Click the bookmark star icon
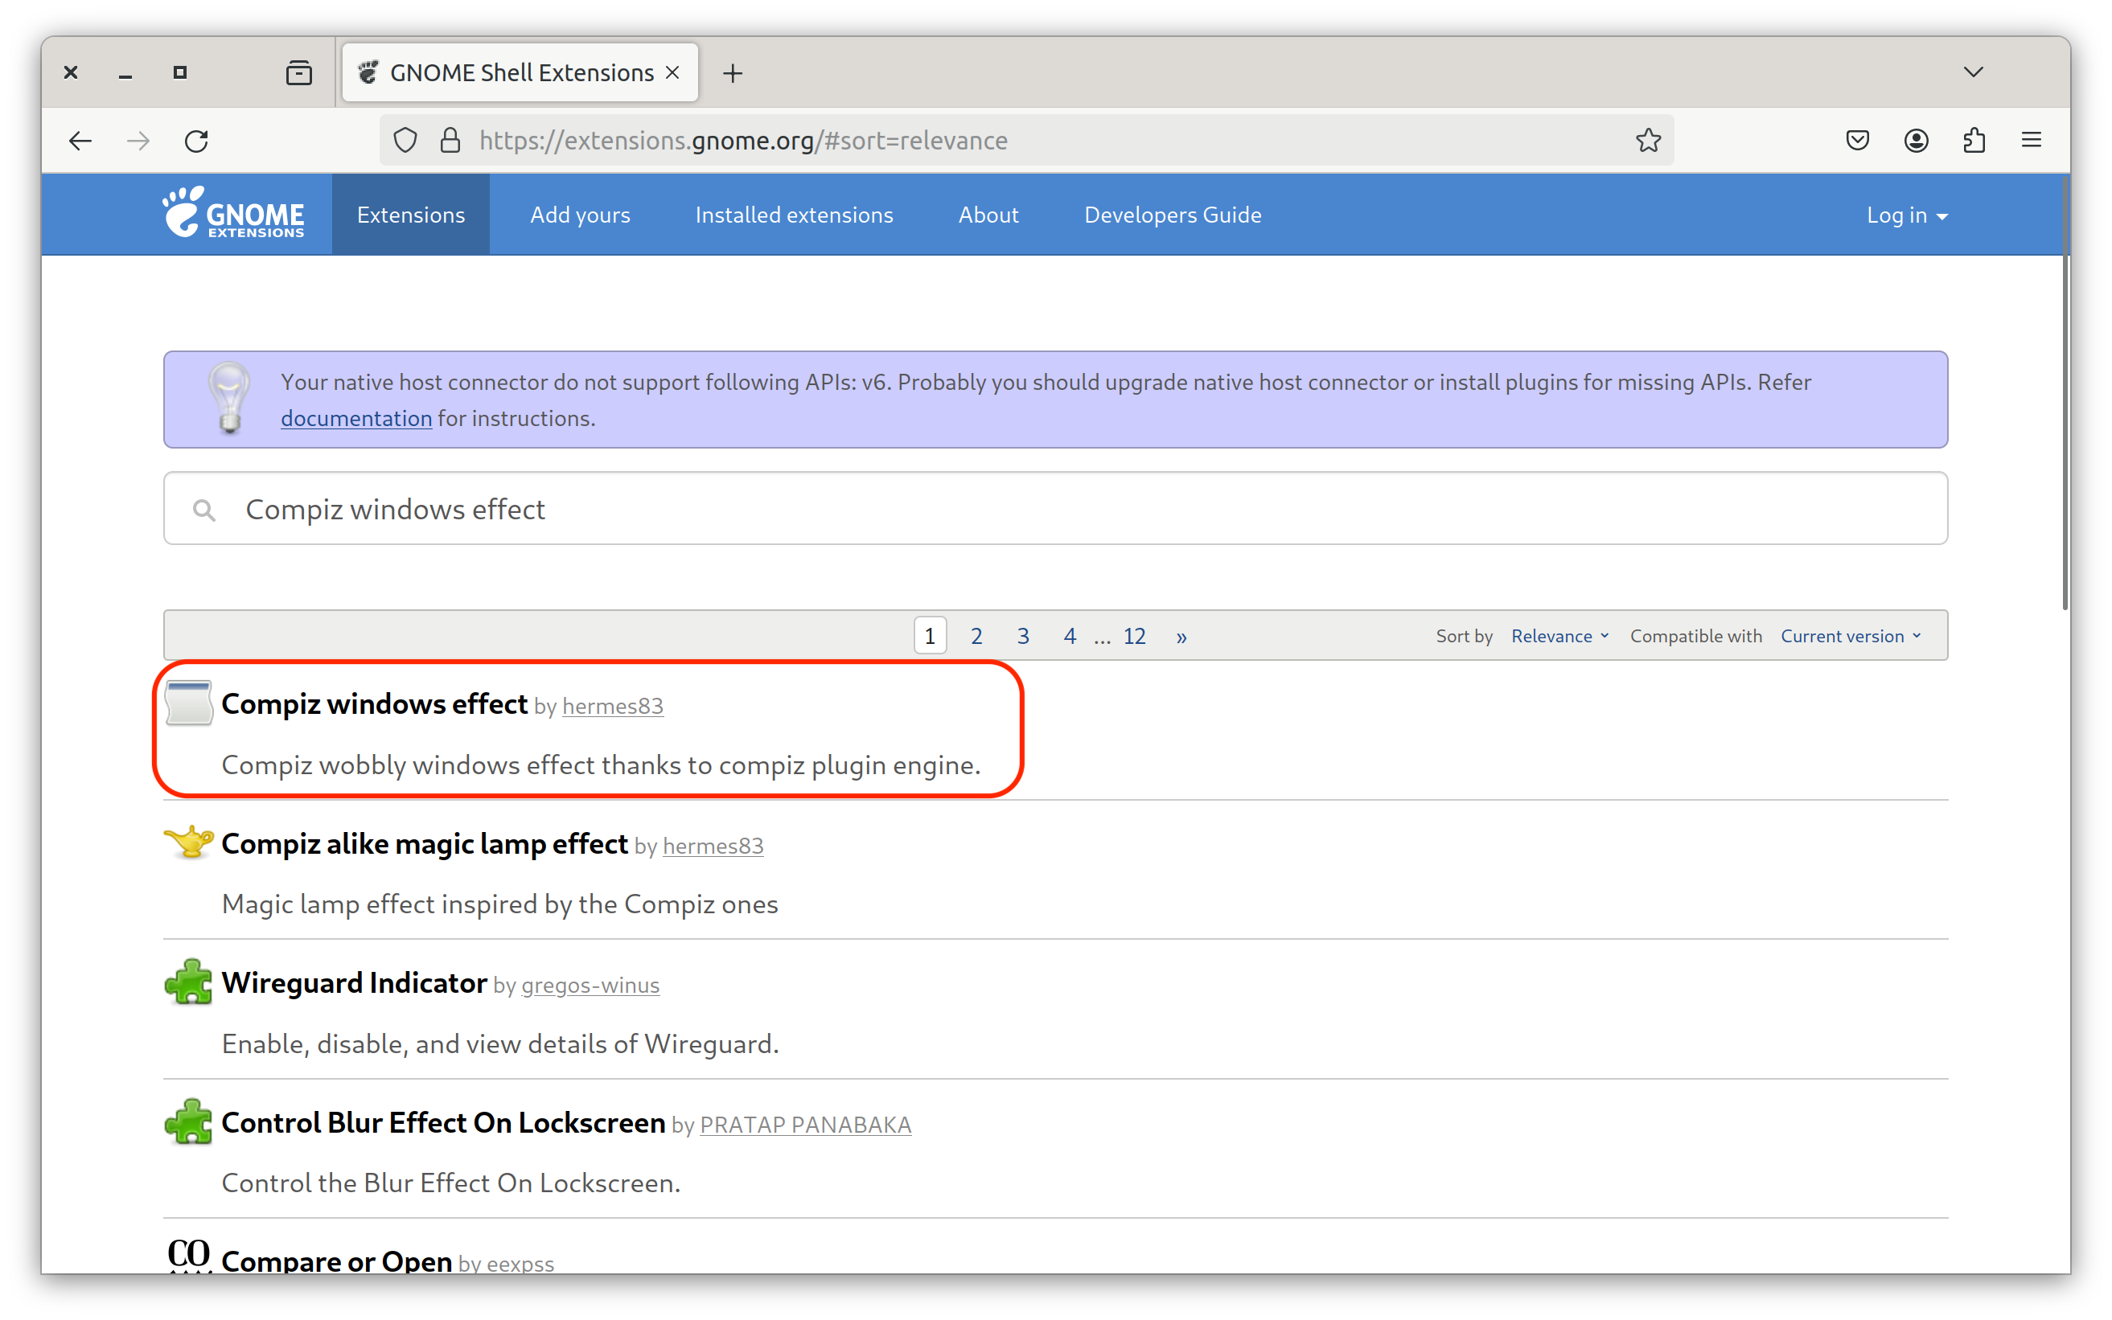Viewport: 2112px width, 1320px height. pyautogui.click(x=1647, y=141)
